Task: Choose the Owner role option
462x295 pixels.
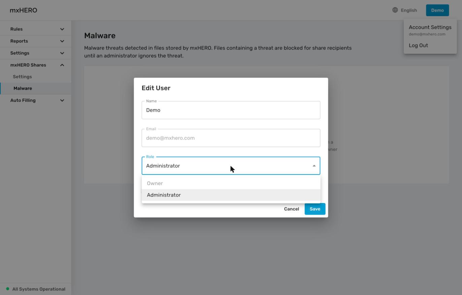Action: point(231,183)
